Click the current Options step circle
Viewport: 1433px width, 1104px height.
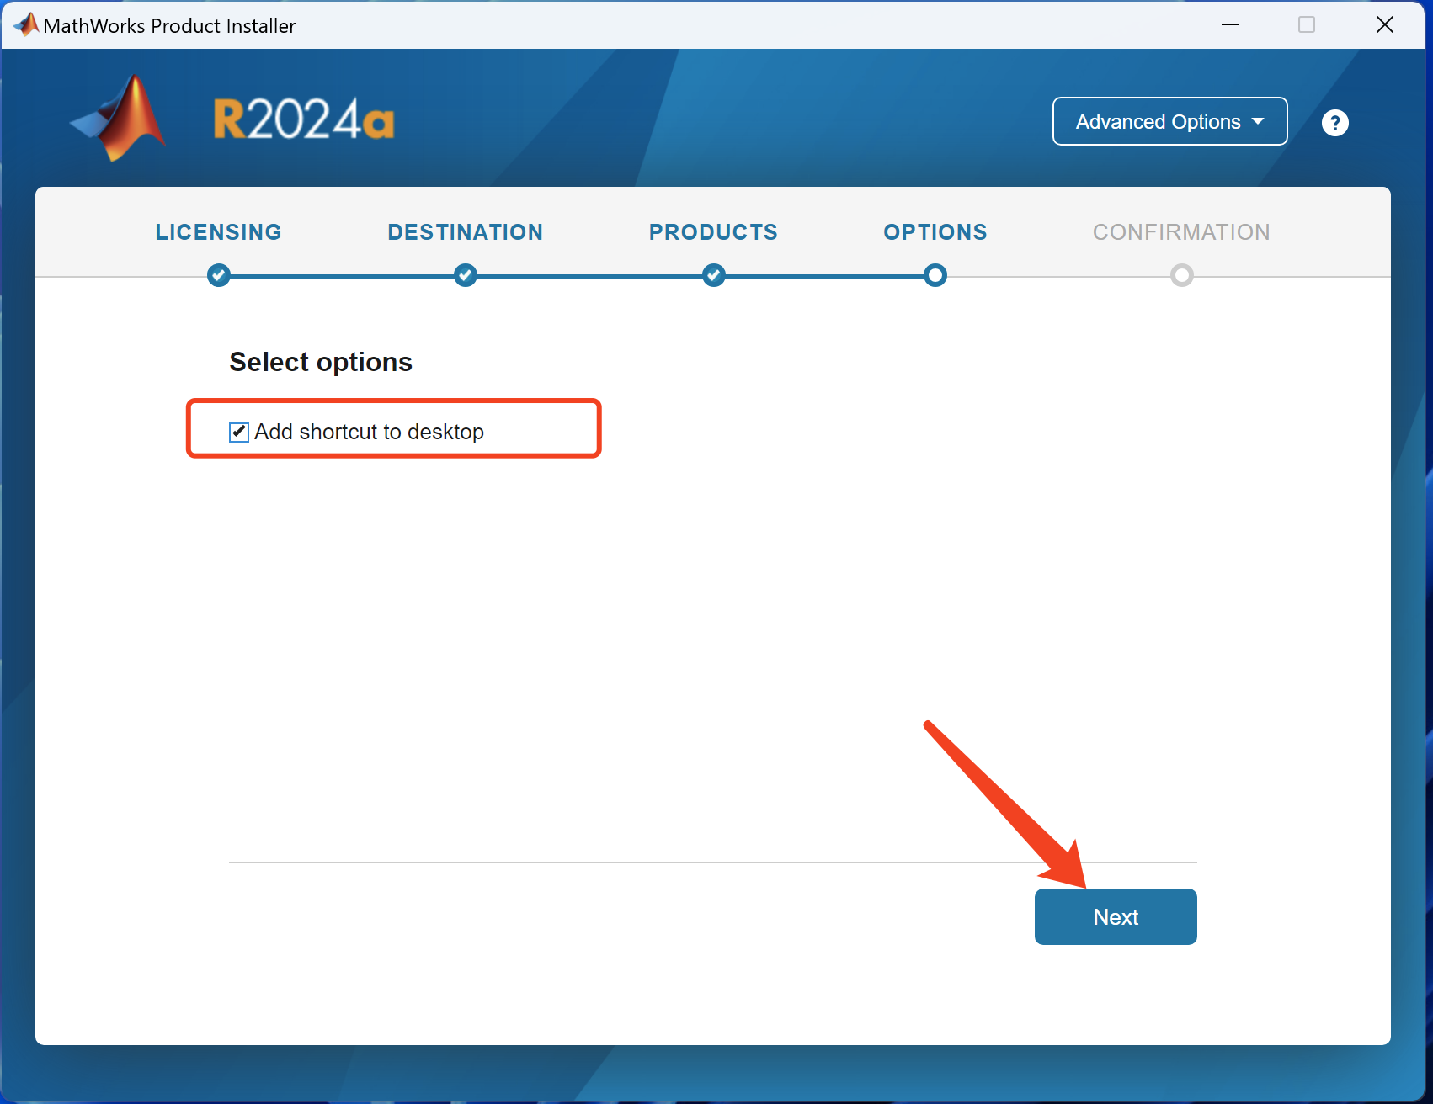935,275
